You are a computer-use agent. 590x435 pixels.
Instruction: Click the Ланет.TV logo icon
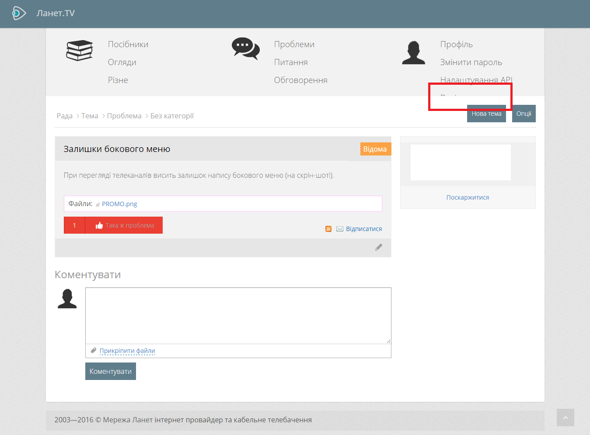click(19, 13)
